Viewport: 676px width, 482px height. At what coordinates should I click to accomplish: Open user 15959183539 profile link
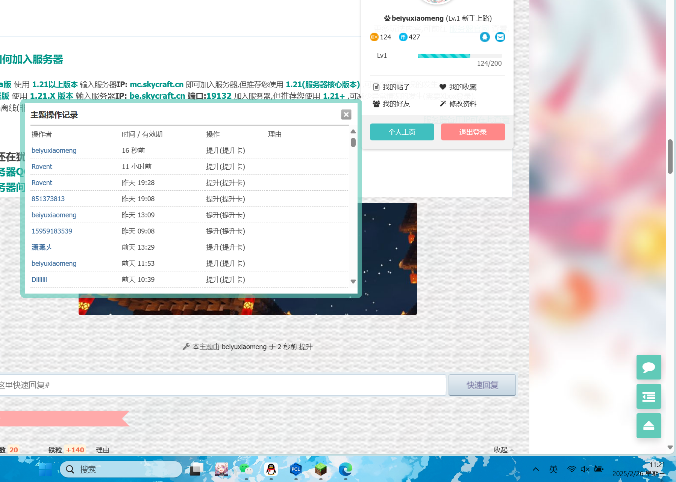tap(52, 231)
